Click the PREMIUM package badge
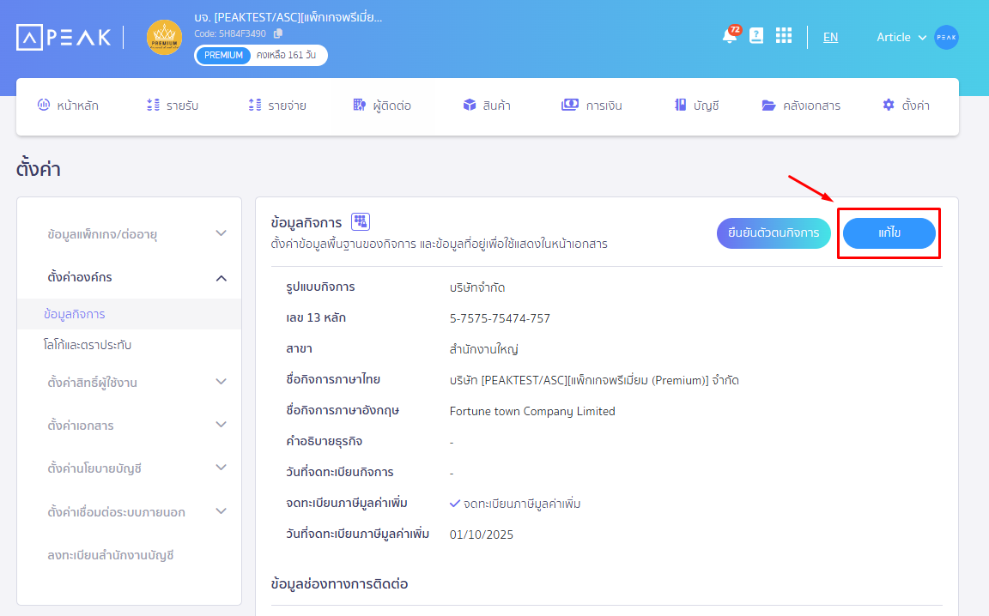Screen dimensions: 989x616 tap(223, 55)
